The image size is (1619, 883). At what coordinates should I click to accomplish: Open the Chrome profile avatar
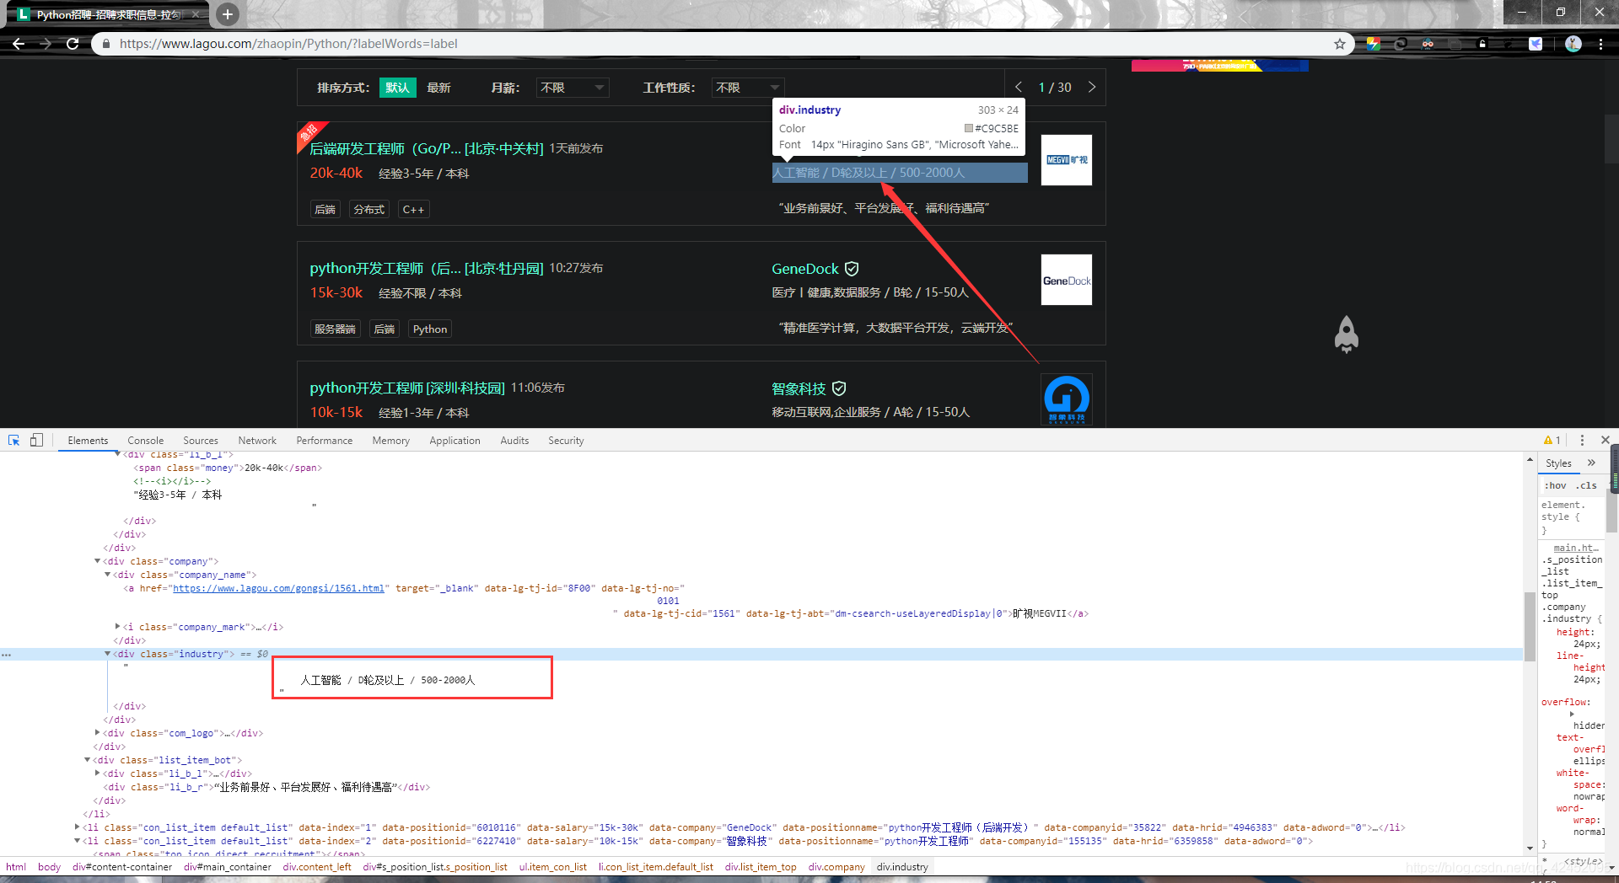(1573, 44)
